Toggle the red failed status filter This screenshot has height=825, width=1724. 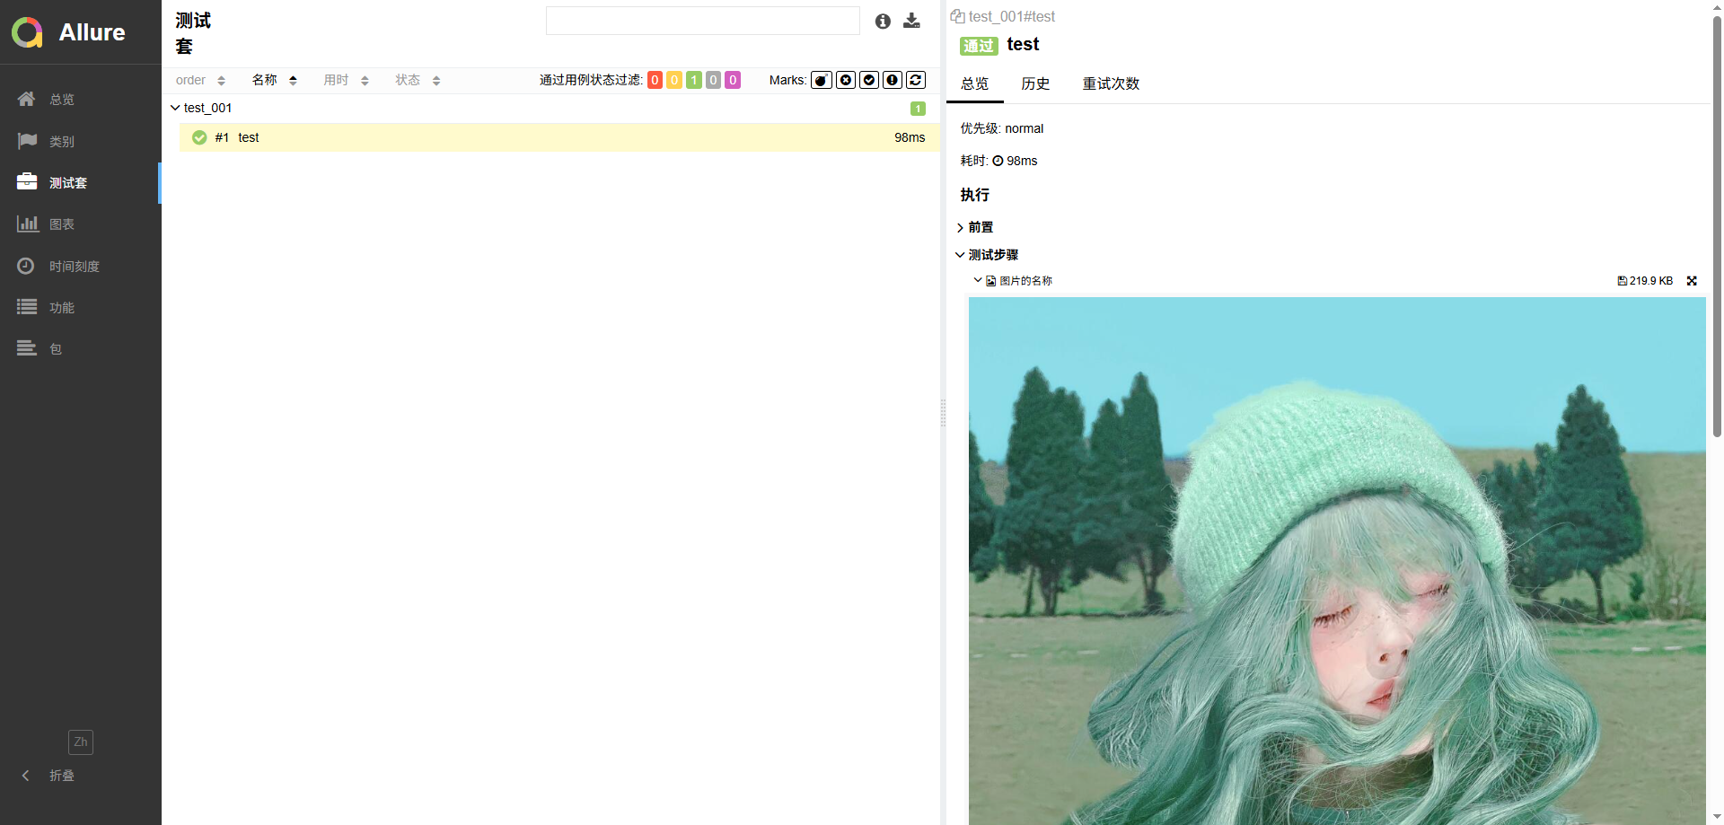click(x=655, y=81)
